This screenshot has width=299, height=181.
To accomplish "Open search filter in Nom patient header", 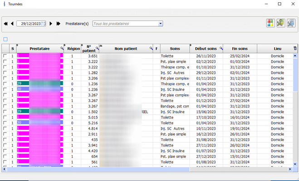I will coord(151,49).
